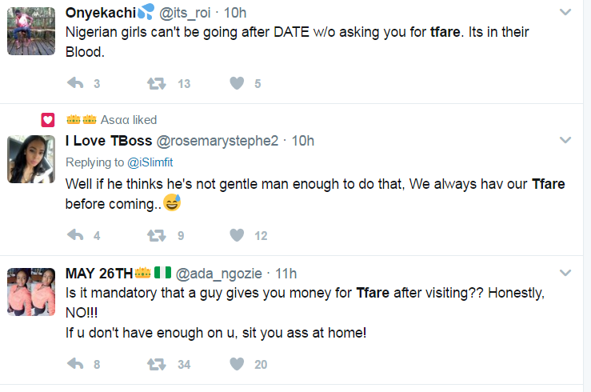591x392 pixels.
Task: Reply to Onyekachi's tweet
Action: point(77,83)
